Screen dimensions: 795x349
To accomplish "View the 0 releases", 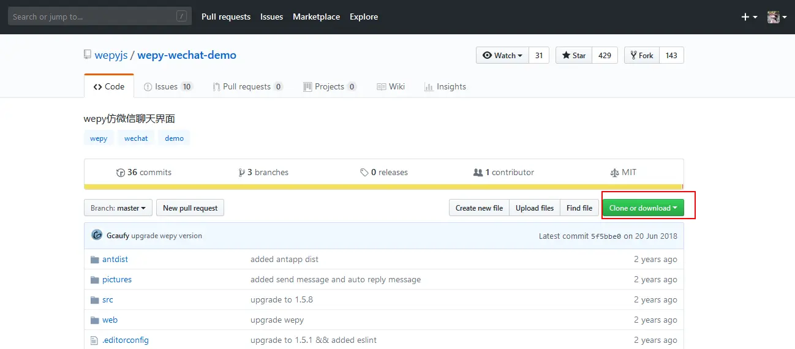I will pos(384,173).
